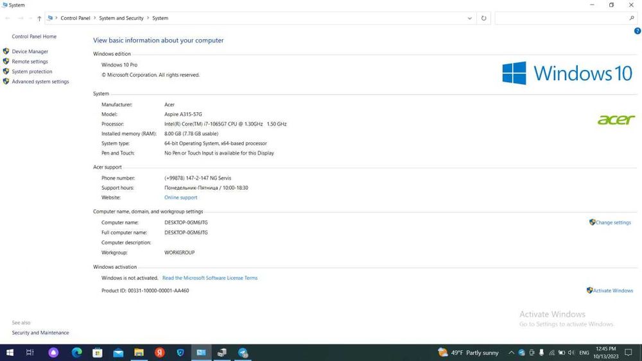The image size is (642, 361).
Task: Open the Wi-Fi network tray icon
Action: click(551, 353)
